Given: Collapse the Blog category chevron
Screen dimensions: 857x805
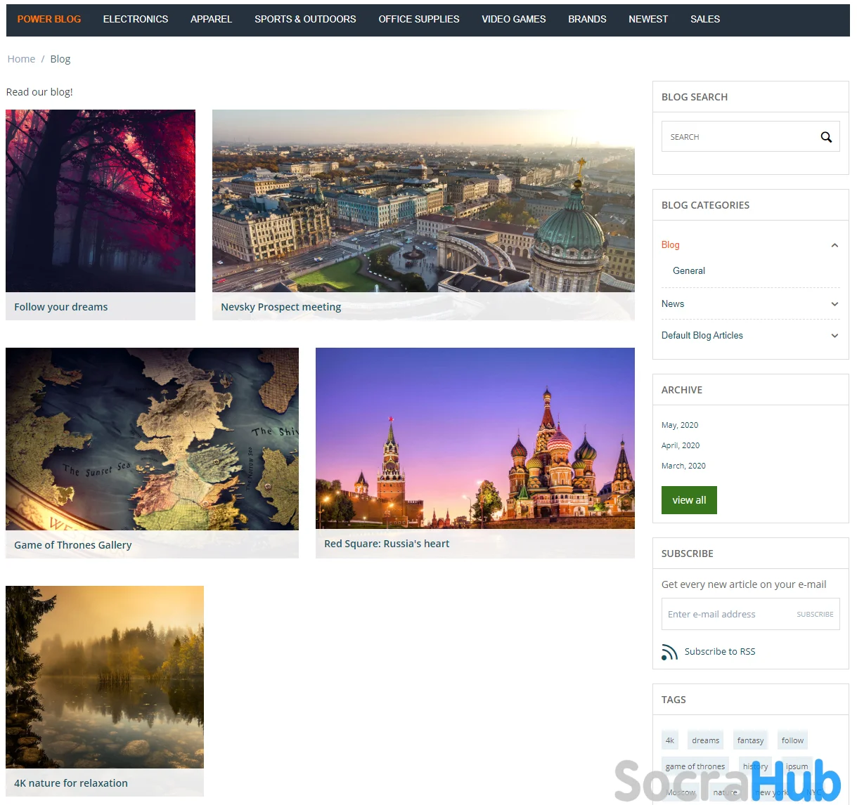Looking at the screenshot, I should 835,245.
